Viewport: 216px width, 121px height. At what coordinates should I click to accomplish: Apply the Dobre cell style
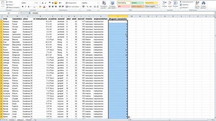(137, 3)
